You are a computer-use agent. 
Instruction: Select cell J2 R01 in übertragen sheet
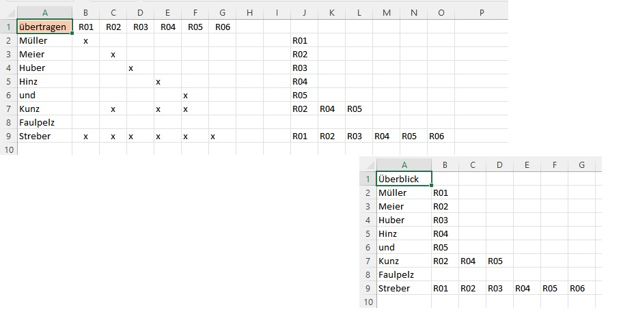pos(304,40)
